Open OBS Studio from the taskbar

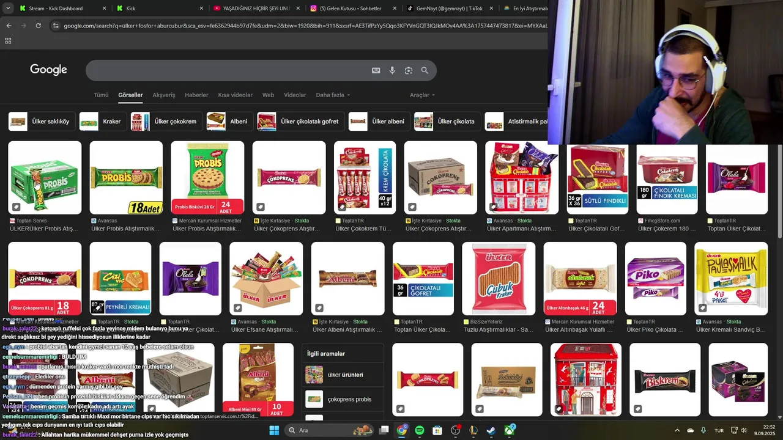click(455, 430)
